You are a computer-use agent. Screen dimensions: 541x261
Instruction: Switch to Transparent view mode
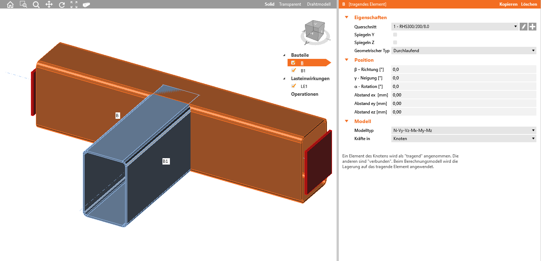pos(290,4)
